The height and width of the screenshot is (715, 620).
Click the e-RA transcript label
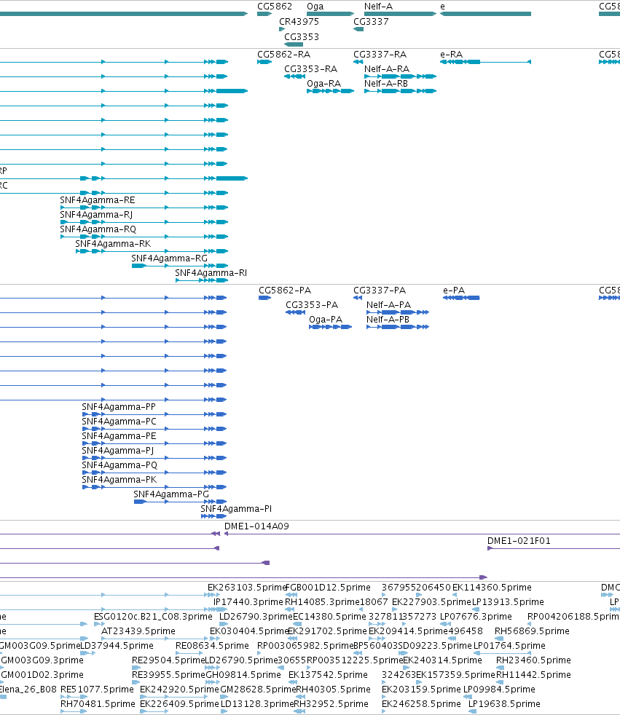pyautogui.click(x=451, y=55)
